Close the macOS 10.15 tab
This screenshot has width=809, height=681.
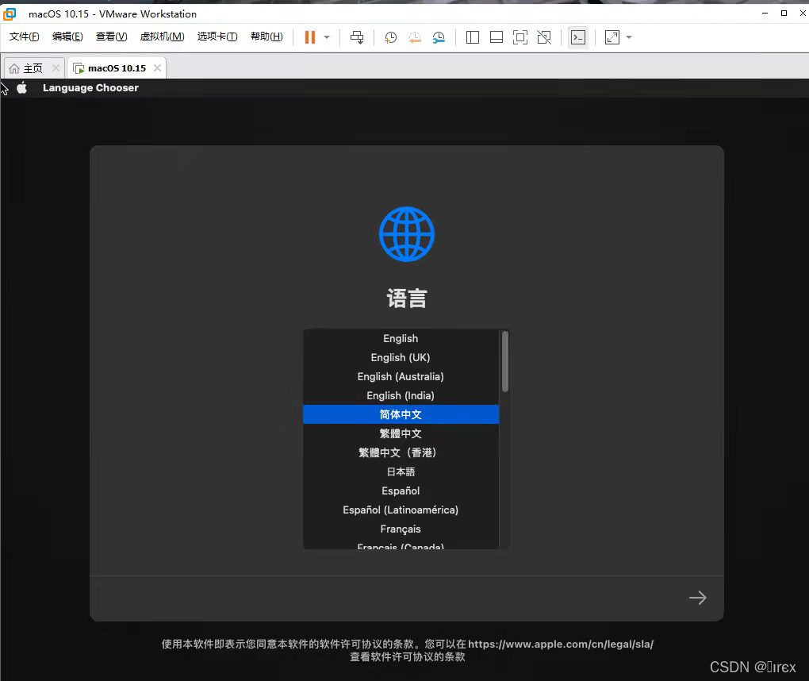coord(157,68)
